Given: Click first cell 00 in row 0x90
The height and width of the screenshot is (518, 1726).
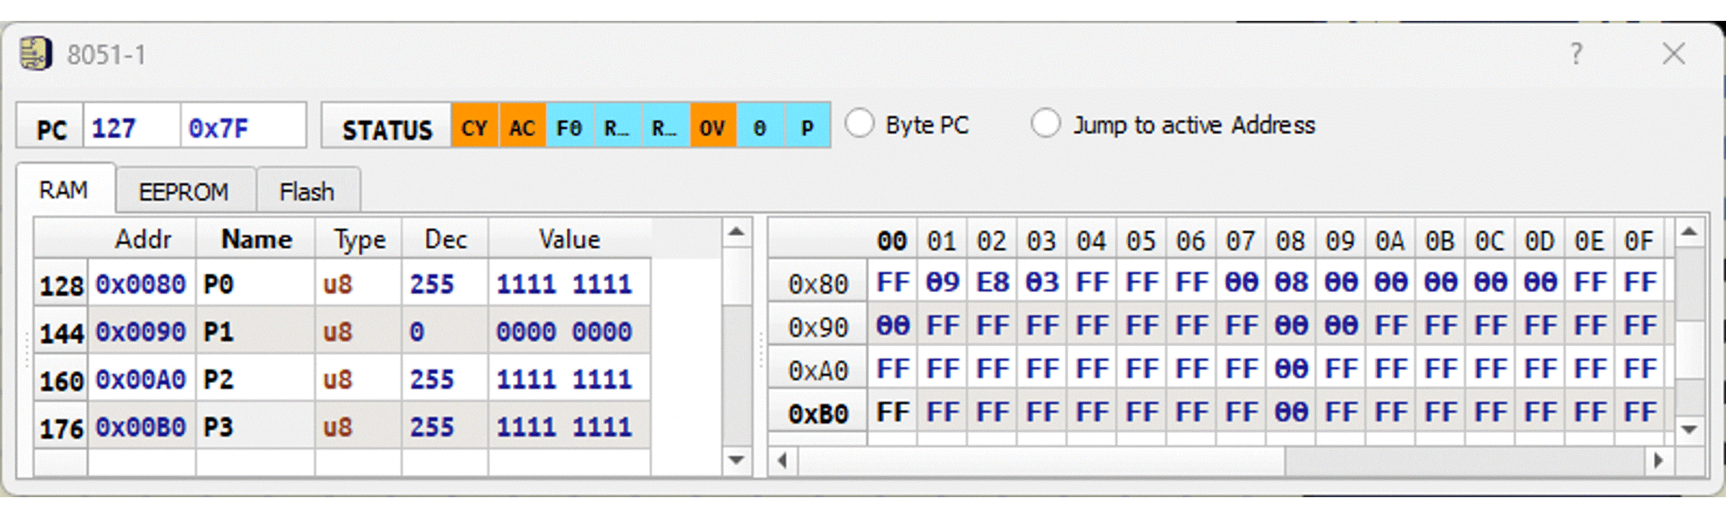Looking at the screenshot, I should (x=892, y=325).
